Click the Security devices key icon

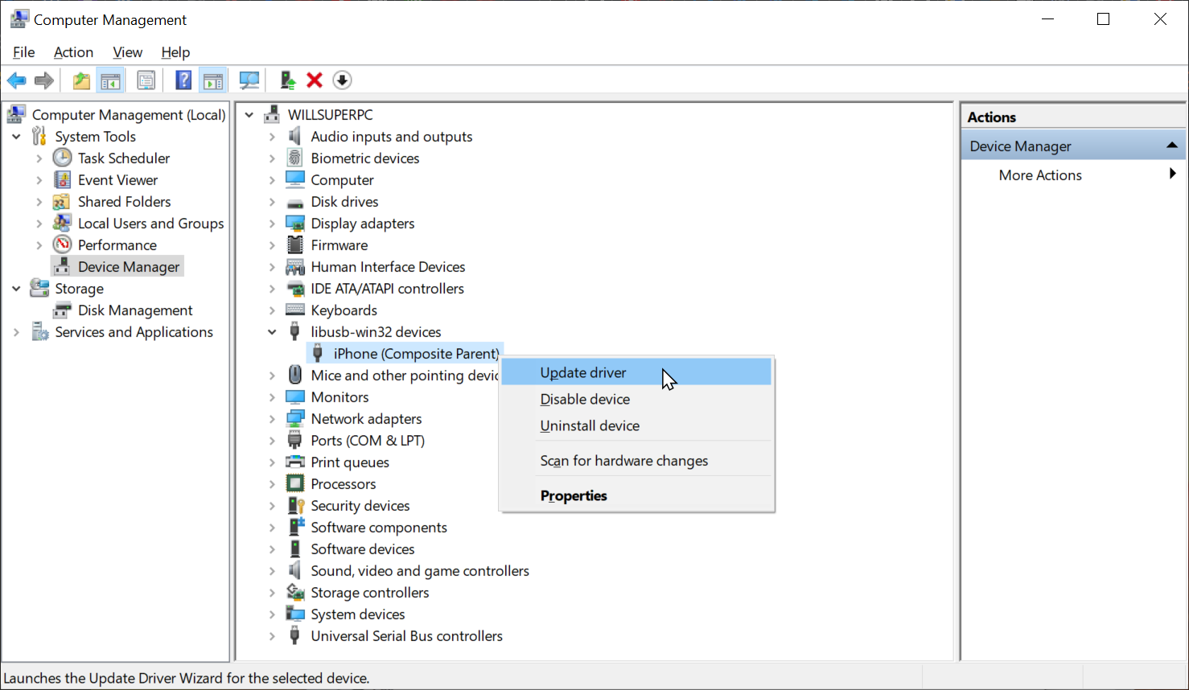point(295,505)
